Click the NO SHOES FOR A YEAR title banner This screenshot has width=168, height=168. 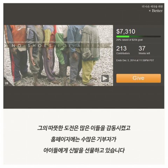[x=58, y=46]
